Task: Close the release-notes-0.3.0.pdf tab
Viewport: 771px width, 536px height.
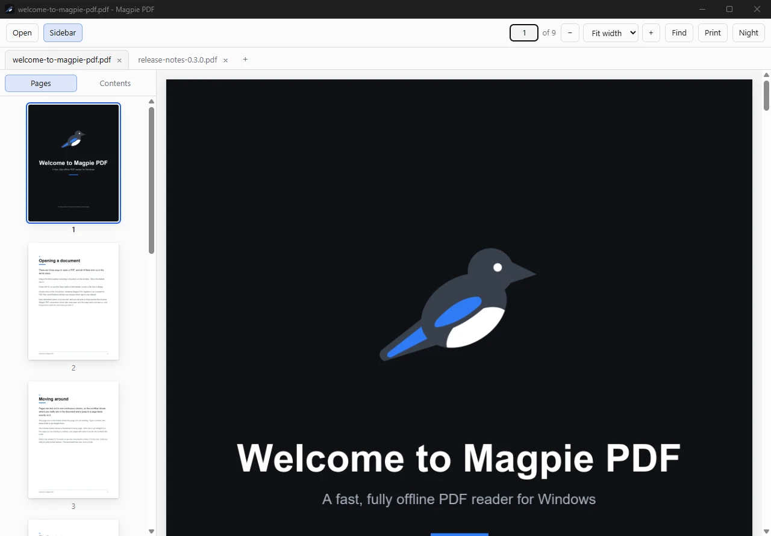Action: point(225,60)
